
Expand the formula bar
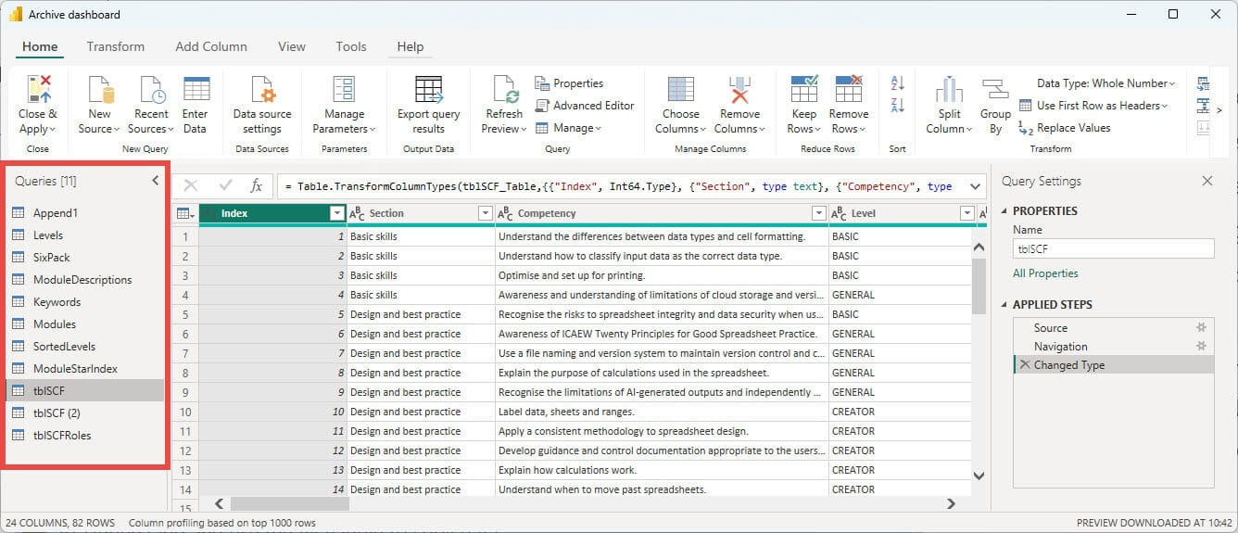click(x=975, y=186)
